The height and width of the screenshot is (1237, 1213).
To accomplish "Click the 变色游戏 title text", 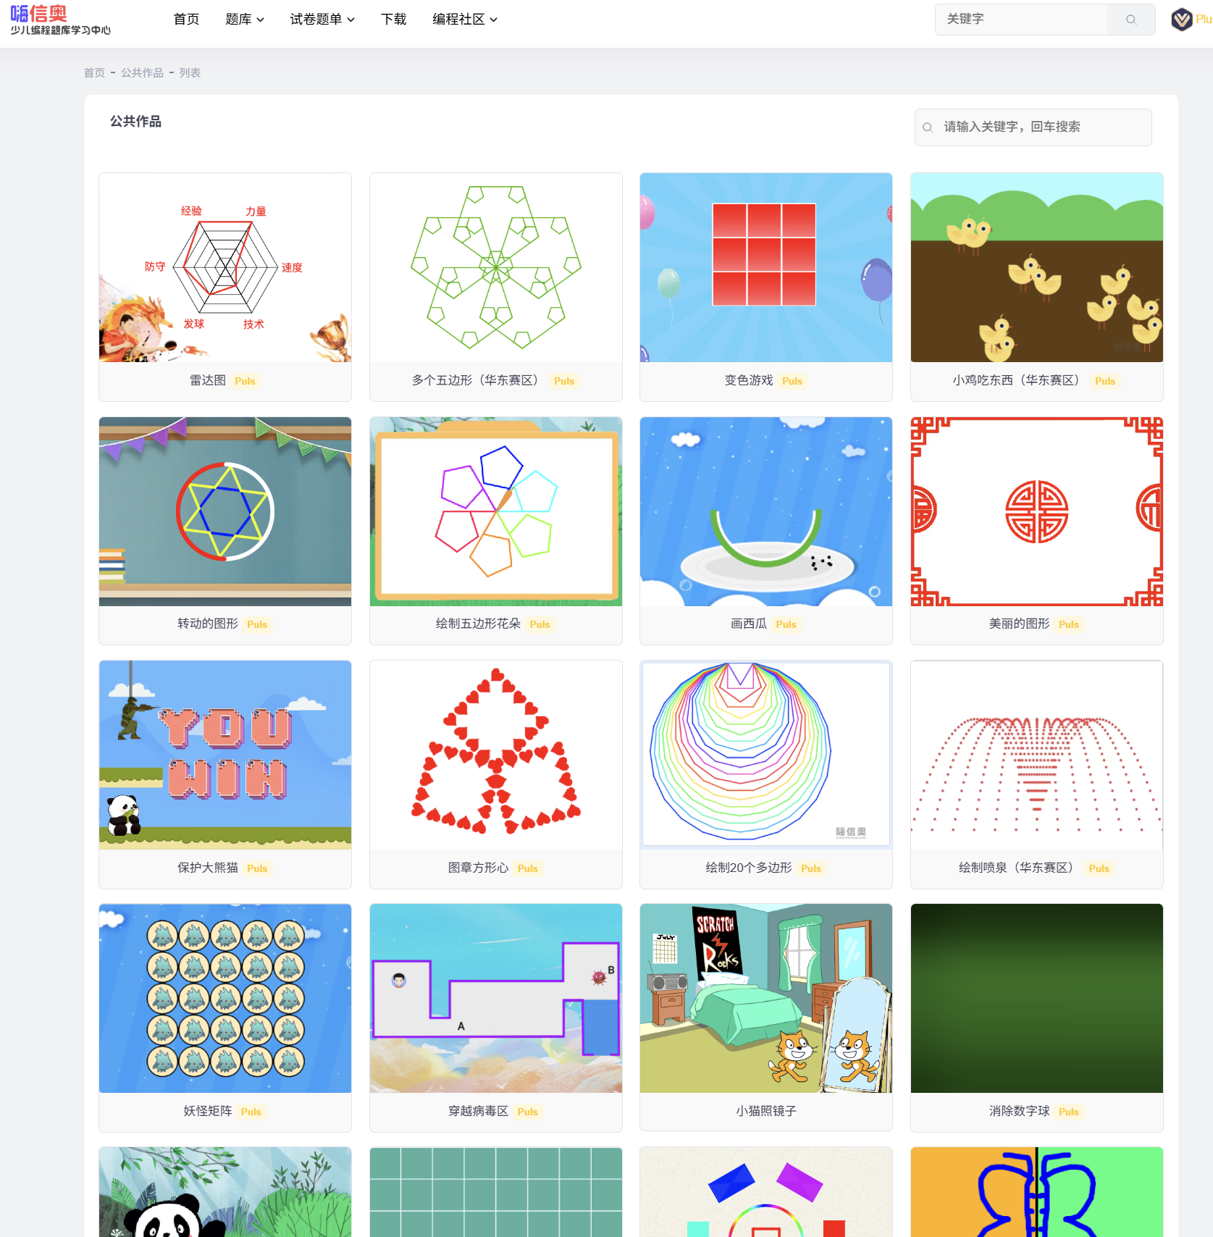I will [x=749, y=380].
